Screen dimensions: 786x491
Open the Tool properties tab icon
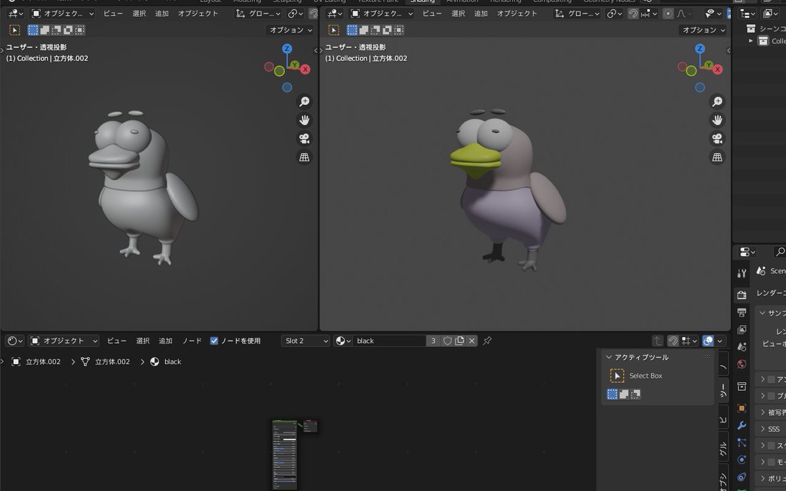tap(741, 274)
